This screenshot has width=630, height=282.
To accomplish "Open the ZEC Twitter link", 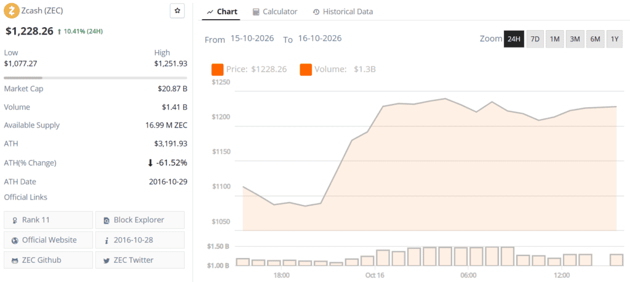I will [x=140, y=260].
